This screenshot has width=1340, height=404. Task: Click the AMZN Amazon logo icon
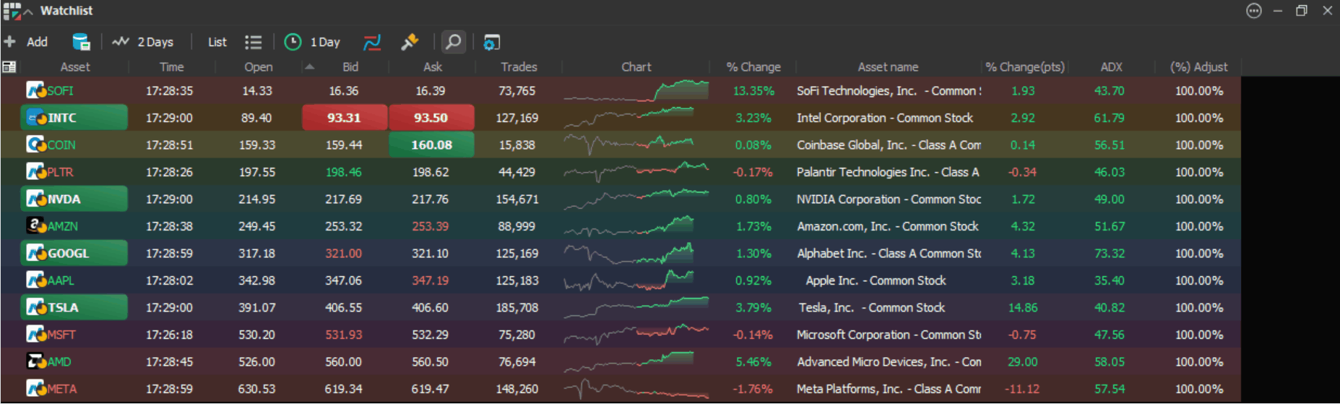click(x=36, y=226)
